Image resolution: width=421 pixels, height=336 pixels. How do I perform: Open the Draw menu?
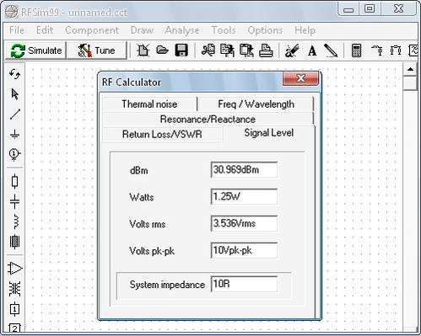coord(142,30)
